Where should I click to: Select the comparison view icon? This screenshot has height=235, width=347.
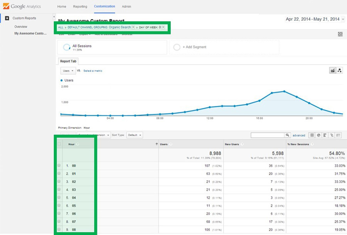(332, 135)
